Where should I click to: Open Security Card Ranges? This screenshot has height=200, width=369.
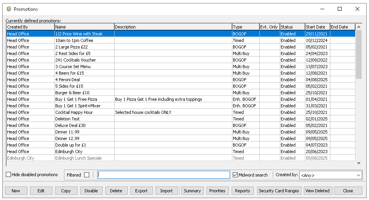click(279, 191)
